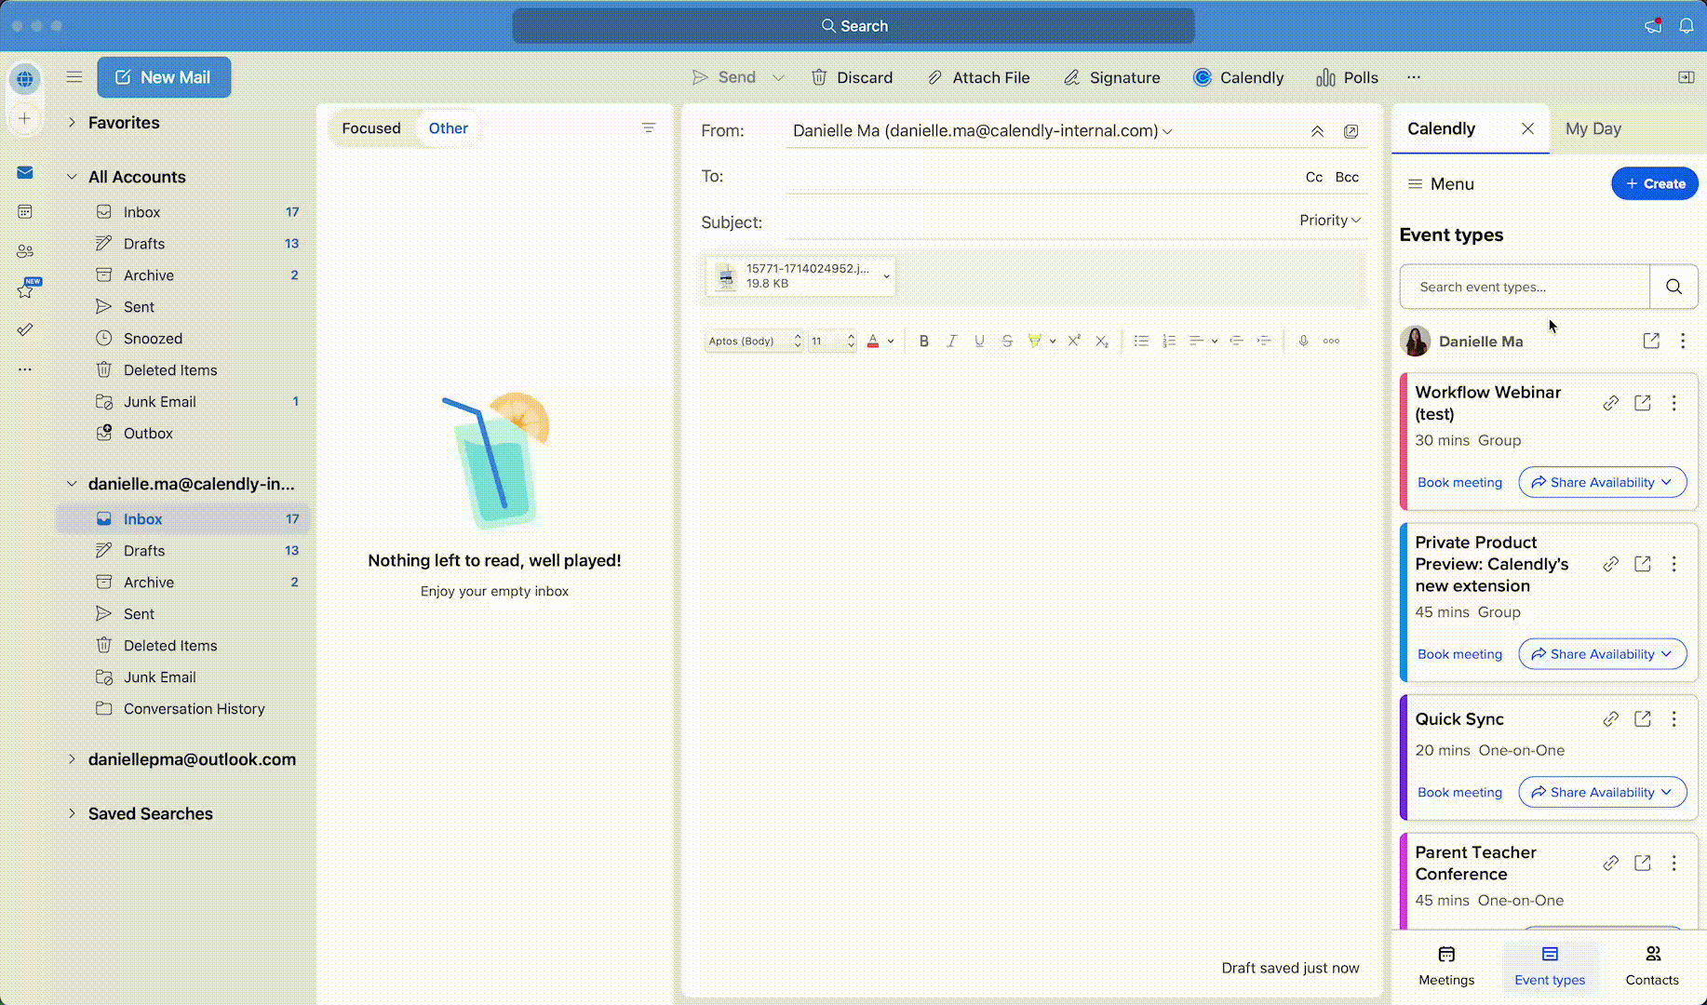Show the Bcc field

(1347, 177)
